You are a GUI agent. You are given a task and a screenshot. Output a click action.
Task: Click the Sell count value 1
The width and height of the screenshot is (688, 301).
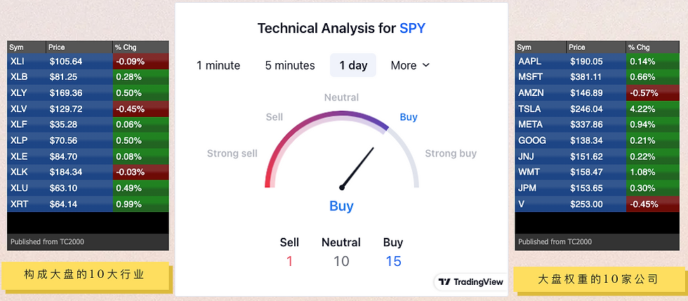(289, 261)
